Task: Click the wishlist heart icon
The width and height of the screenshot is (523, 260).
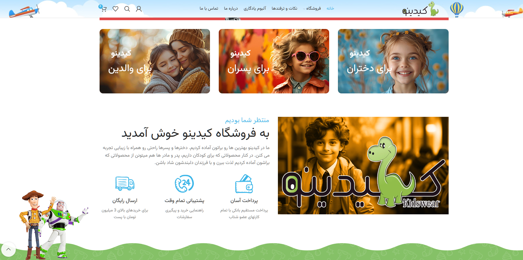Action: point(115,9)
